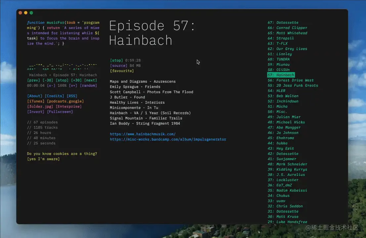Toggle [Fullscreen] mode

(60, 112)
